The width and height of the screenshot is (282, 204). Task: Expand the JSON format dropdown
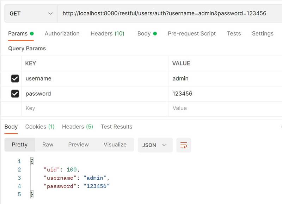[155, 145]
